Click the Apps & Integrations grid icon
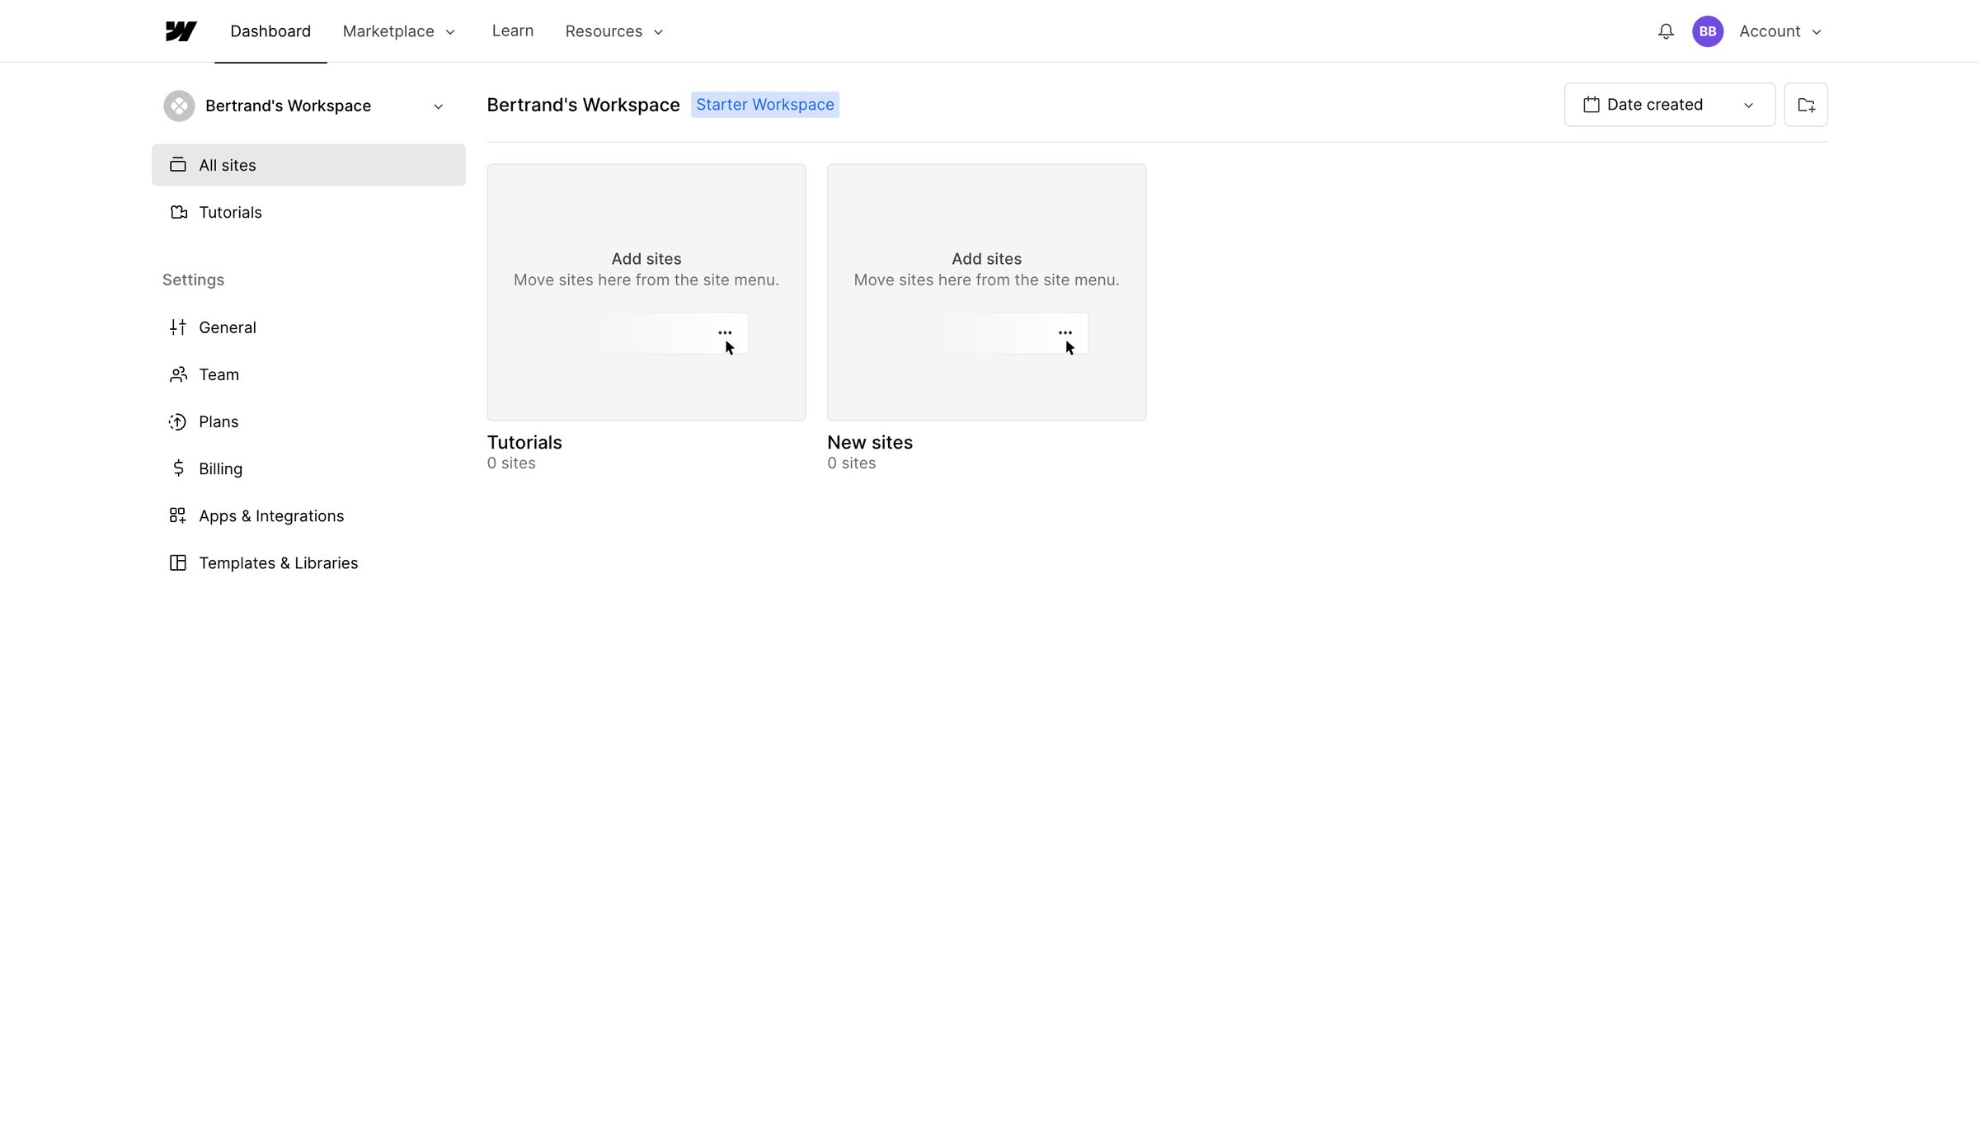The width and height of the screenshot is (1979, 1124). coord(178,515)
